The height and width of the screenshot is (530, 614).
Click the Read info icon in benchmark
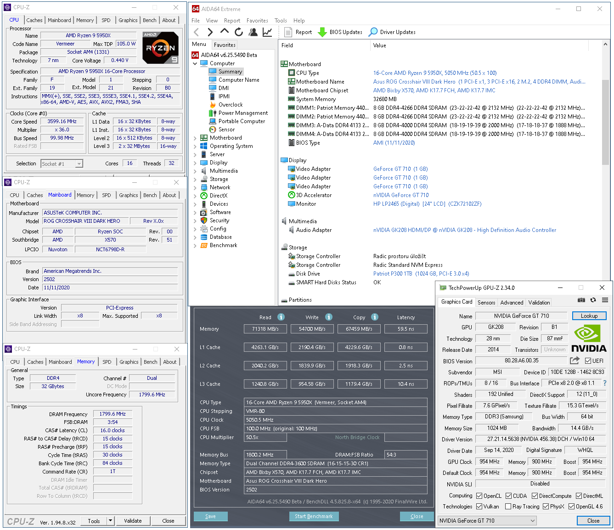[x=281, y=317]
